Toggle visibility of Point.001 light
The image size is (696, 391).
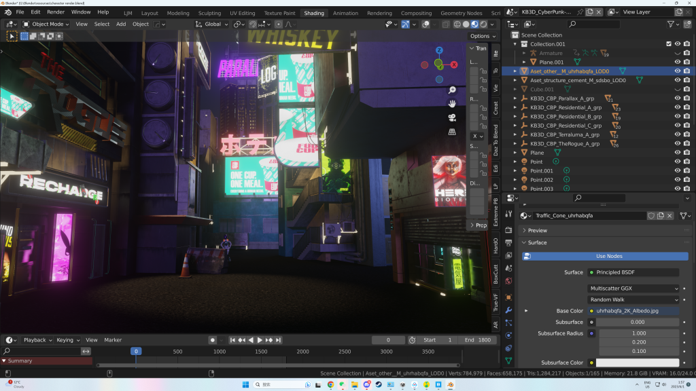(x=678, y=170)
